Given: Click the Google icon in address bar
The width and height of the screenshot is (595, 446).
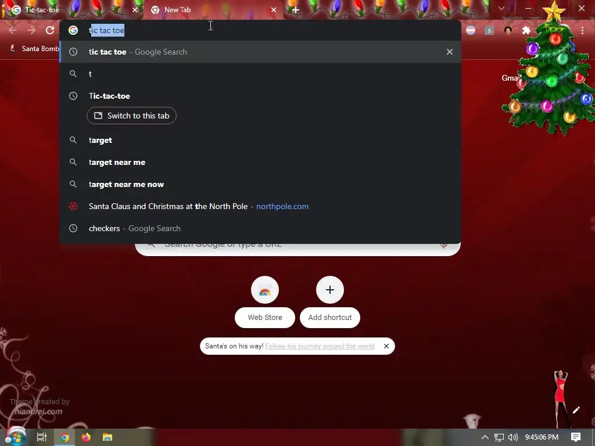Looking at the screenshot, I should [x=73, y=30].
